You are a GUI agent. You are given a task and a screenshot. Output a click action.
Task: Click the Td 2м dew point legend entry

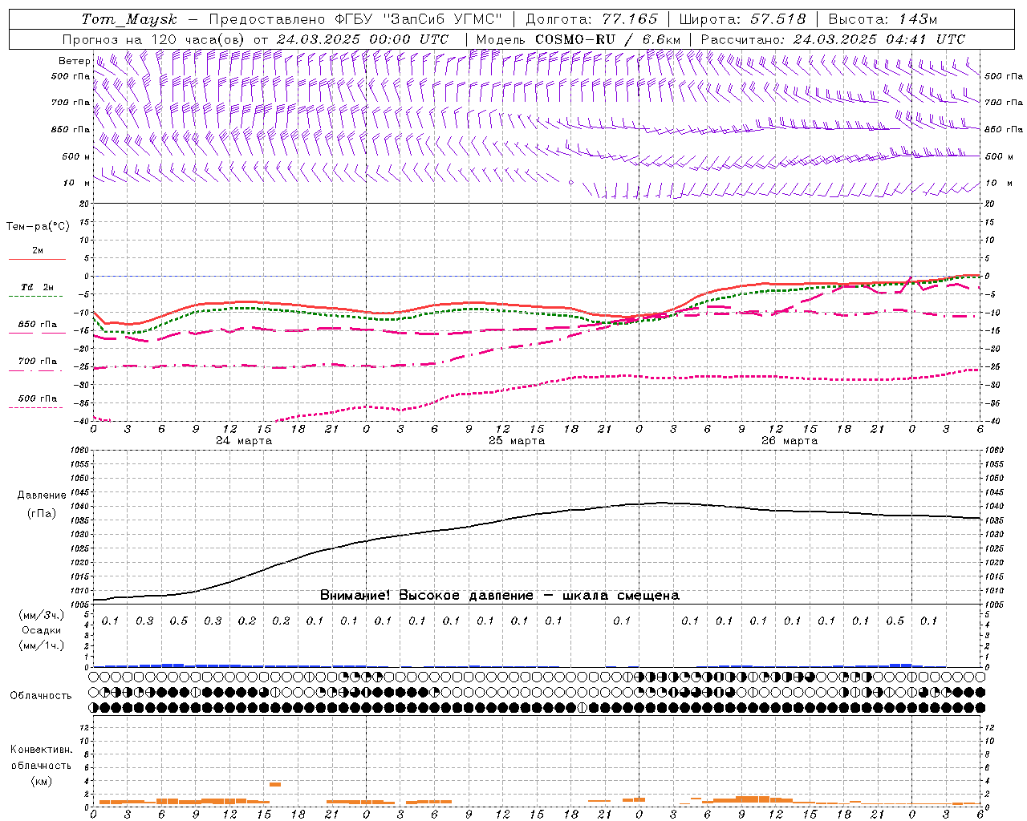tap(37, 287)
